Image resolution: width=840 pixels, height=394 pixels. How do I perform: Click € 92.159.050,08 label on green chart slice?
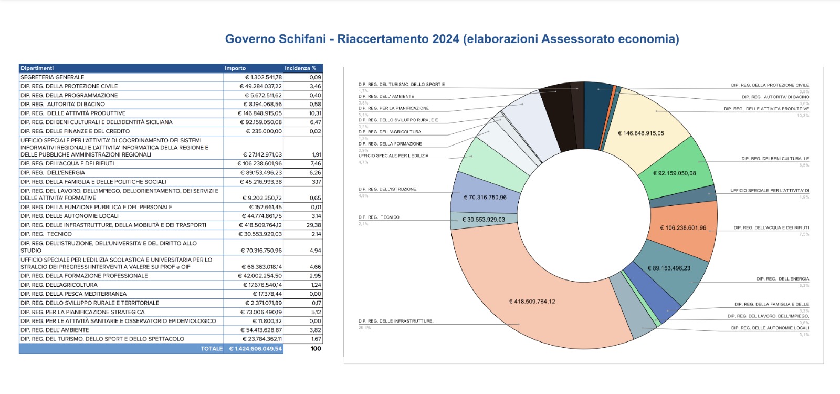(x=674, y=173)
